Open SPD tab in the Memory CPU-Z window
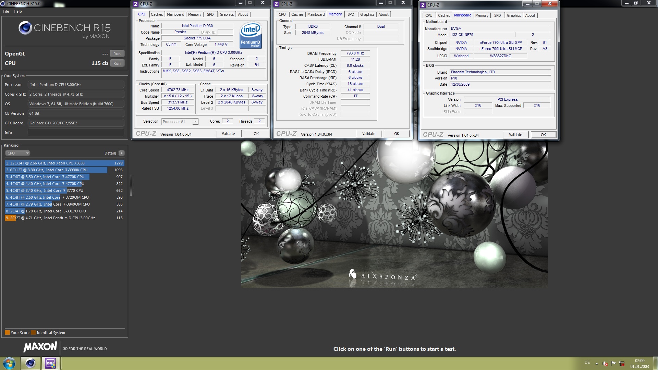Viewport: 658px width, 370px height. tap(351, 14)
